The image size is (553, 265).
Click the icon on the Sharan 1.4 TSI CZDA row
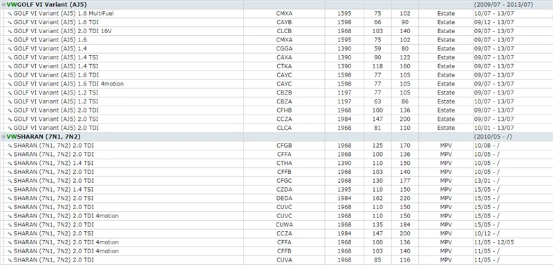(x=10, y=189)
